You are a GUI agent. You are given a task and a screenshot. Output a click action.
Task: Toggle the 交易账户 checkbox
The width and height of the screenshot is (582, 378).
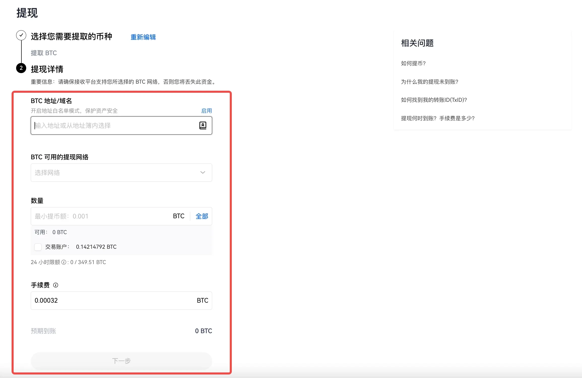tap(38, 247)
